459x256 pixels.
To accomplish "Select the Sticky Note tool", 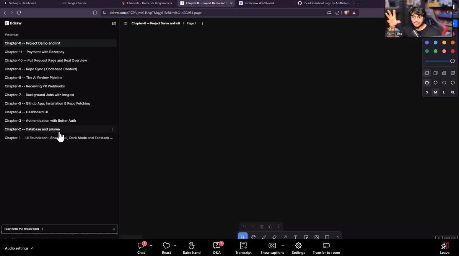I will click(306, 237).
